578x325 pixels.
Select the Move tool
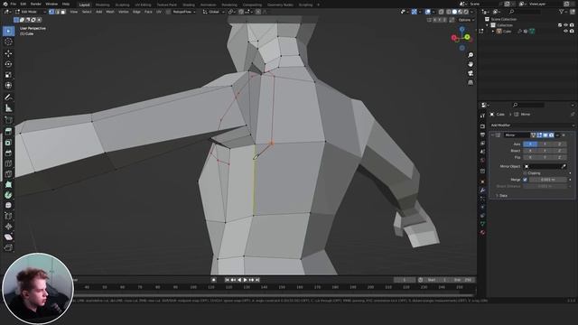tap(8, 53)
